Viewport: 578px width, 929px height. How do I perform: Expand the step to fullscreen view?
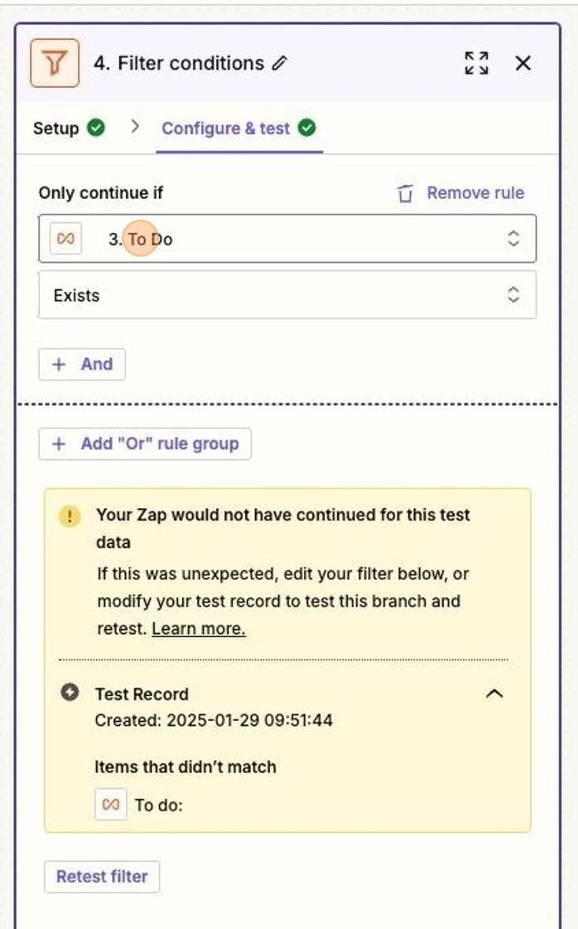(476, 61)
